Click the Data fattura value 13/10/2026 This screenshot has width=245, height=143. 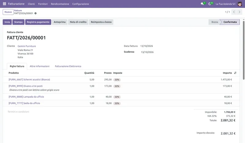[x=147, y=46]
